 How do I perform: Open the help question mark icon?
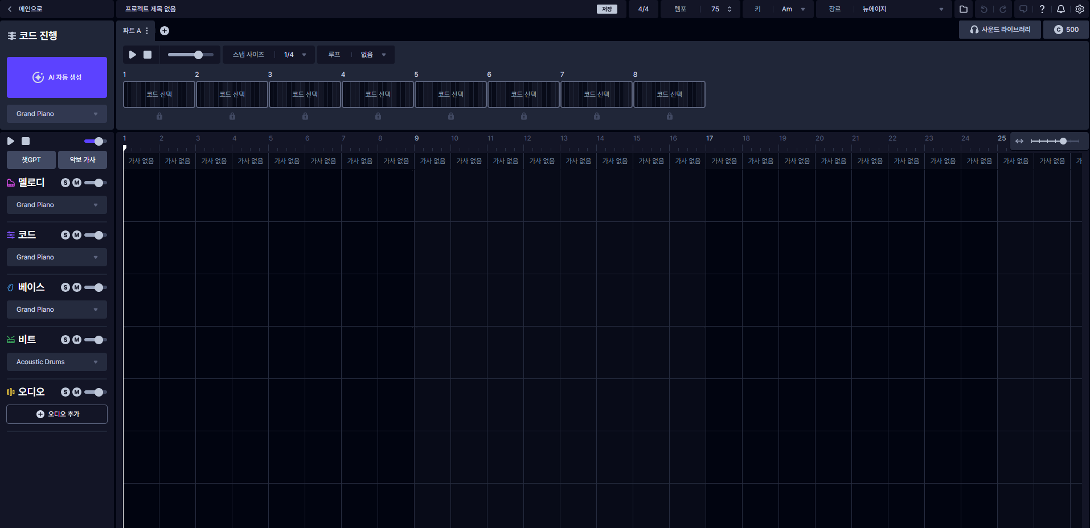coord(1042,9)
